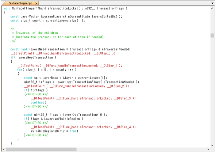This screenshot has width=215, height=152.
Task: Click the __DtTestPoint line with __DtStep_1
Action: pos(70,65)
